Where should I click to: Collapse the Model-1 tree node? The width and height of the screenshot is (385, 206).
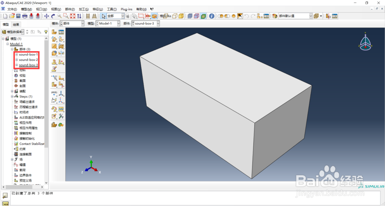[x=8, y=44]
